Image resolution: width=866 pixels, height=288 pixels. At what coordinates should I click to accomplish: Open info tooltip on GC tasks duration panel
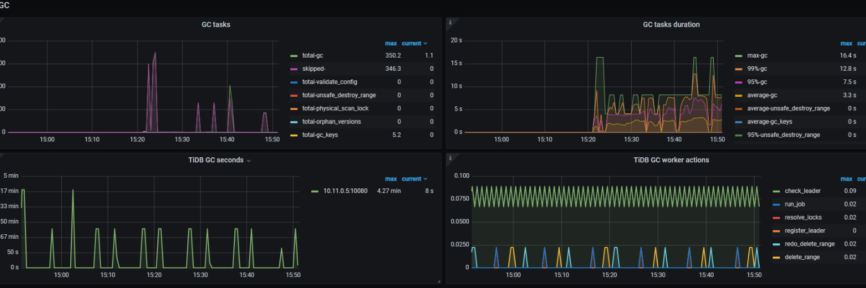point(450,23)
